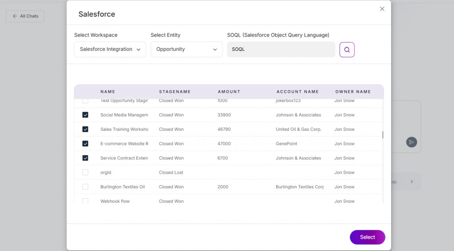The image size is (454, 251).
Task: Click the NAME column header
Action: (108, 92)
